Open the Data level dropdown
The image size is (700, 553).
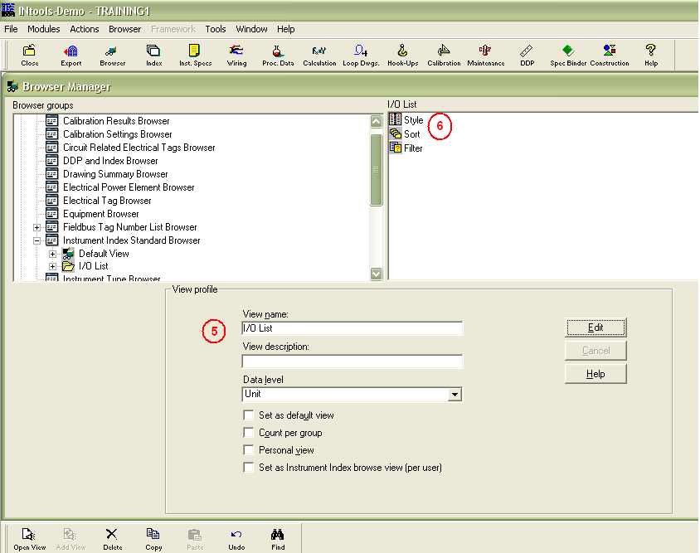coord(455,394)
